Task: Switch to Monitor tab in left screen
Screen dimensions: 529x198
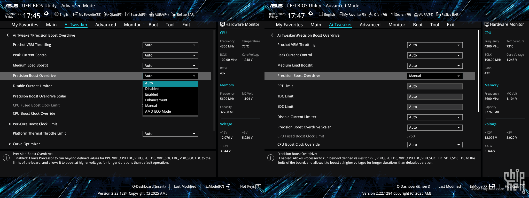Action: [132, 25]
